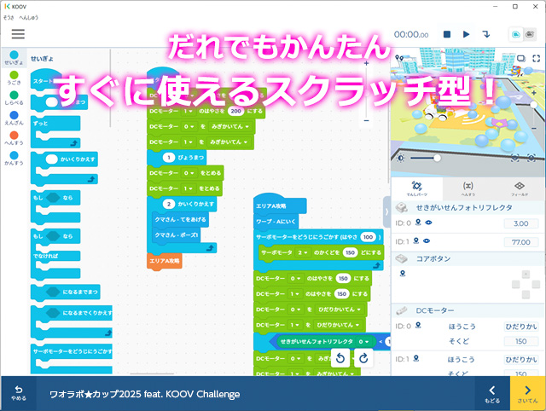Click pin icon on フォトリフレクタ ID:1

[x=416, y=240]
